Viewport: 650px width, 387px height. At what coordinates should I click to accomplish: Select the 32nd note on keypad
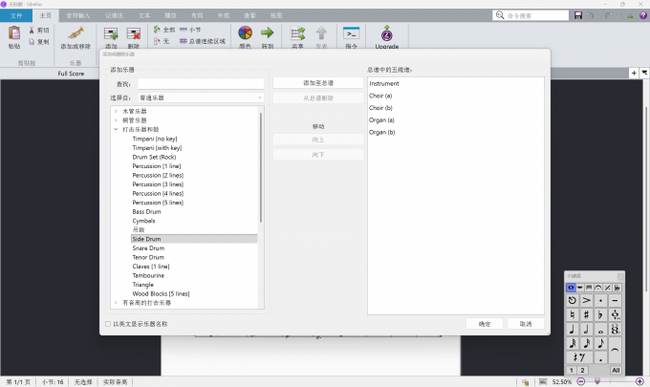572,343
